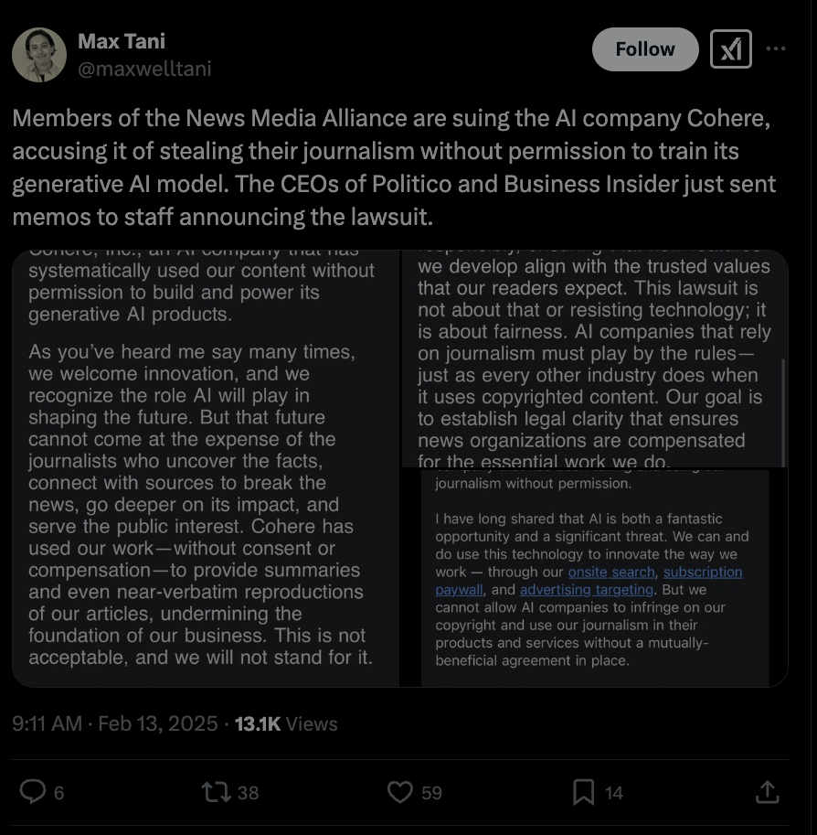The height and width of the screenshot is (835, 817).
Task: Click the "advertising targeting" link in memo
Action: (x=587, y=590)
